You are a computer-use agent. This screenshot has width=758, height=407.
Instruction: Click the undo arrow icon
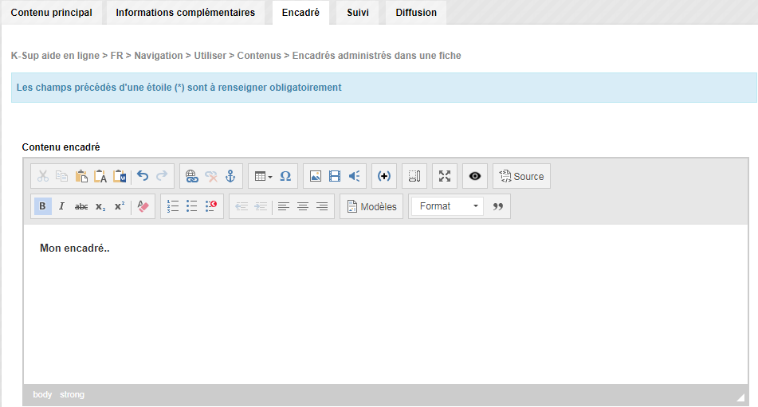[x=143, y=176]
